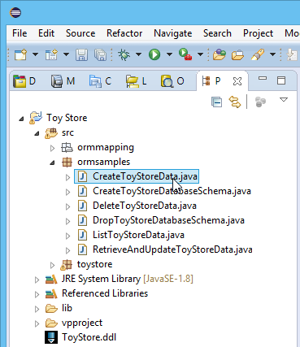This screenshot has width=300, height=347.
Task: Select CreateToyStoreDatabaseSchema.java file
Action: tap(172, 191)
